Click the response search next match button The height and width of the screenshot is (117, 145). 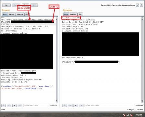pyautogui.click(x=81, y=105)
